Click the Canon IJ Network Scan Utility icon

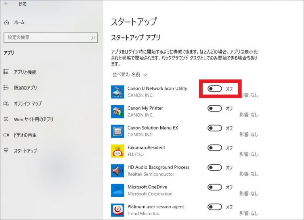coord(118,92)
